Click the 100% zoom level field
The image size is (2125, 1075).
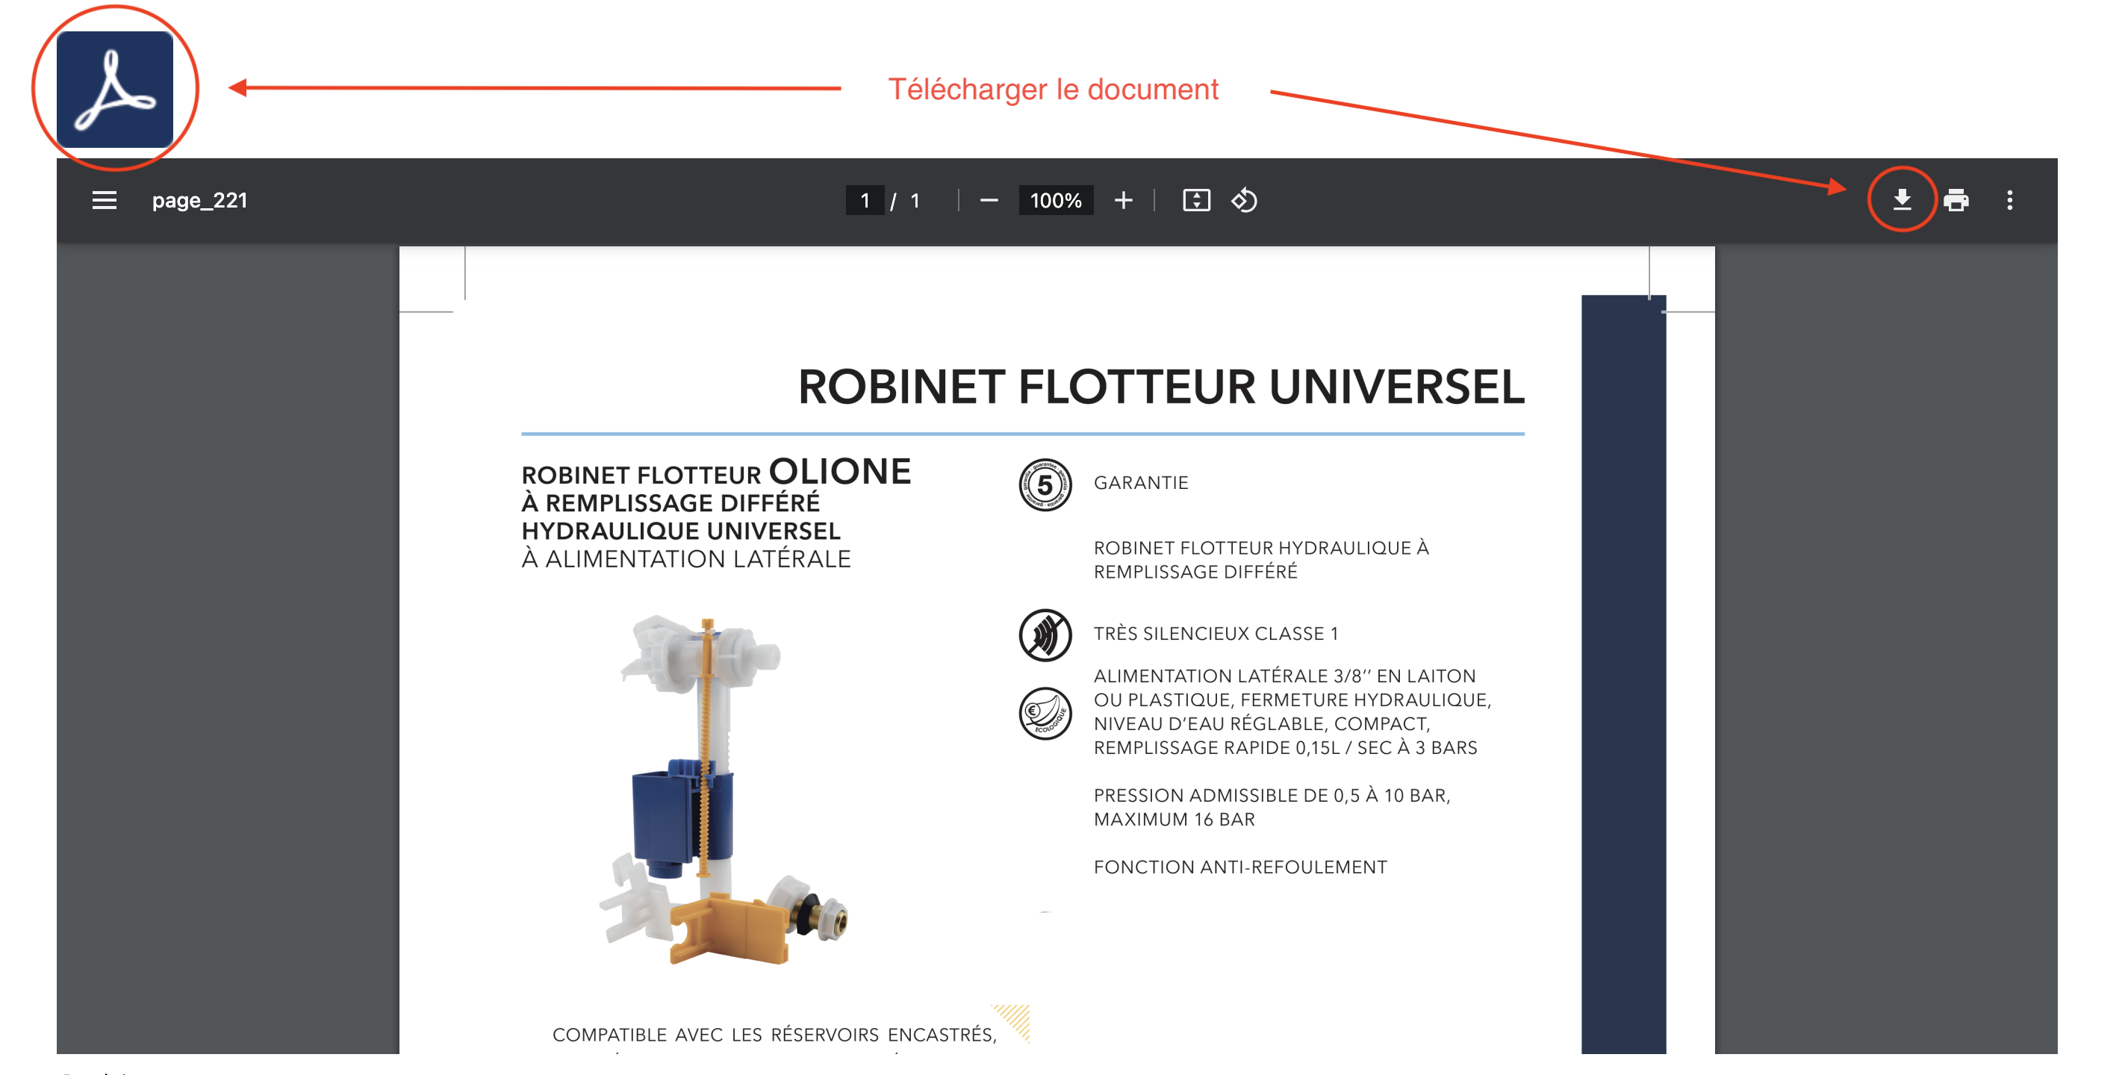[1055, 201]
